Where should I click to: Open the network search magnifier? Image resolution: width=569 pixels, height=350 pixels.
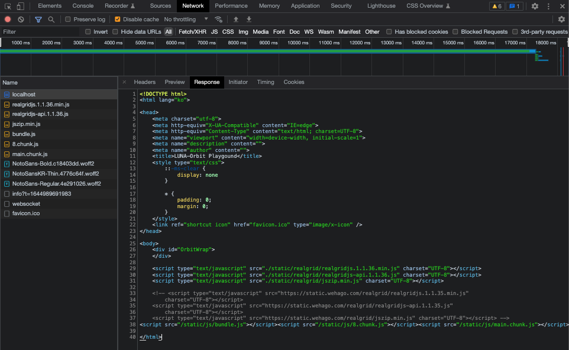pos(51,20)
